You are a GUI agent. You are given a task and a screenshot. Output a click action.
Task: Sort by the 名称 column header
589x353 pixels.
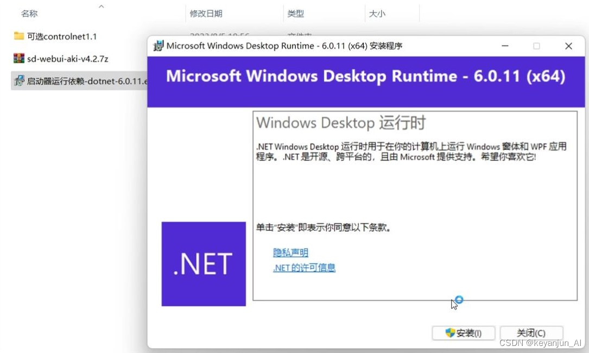tap(29, 14)
